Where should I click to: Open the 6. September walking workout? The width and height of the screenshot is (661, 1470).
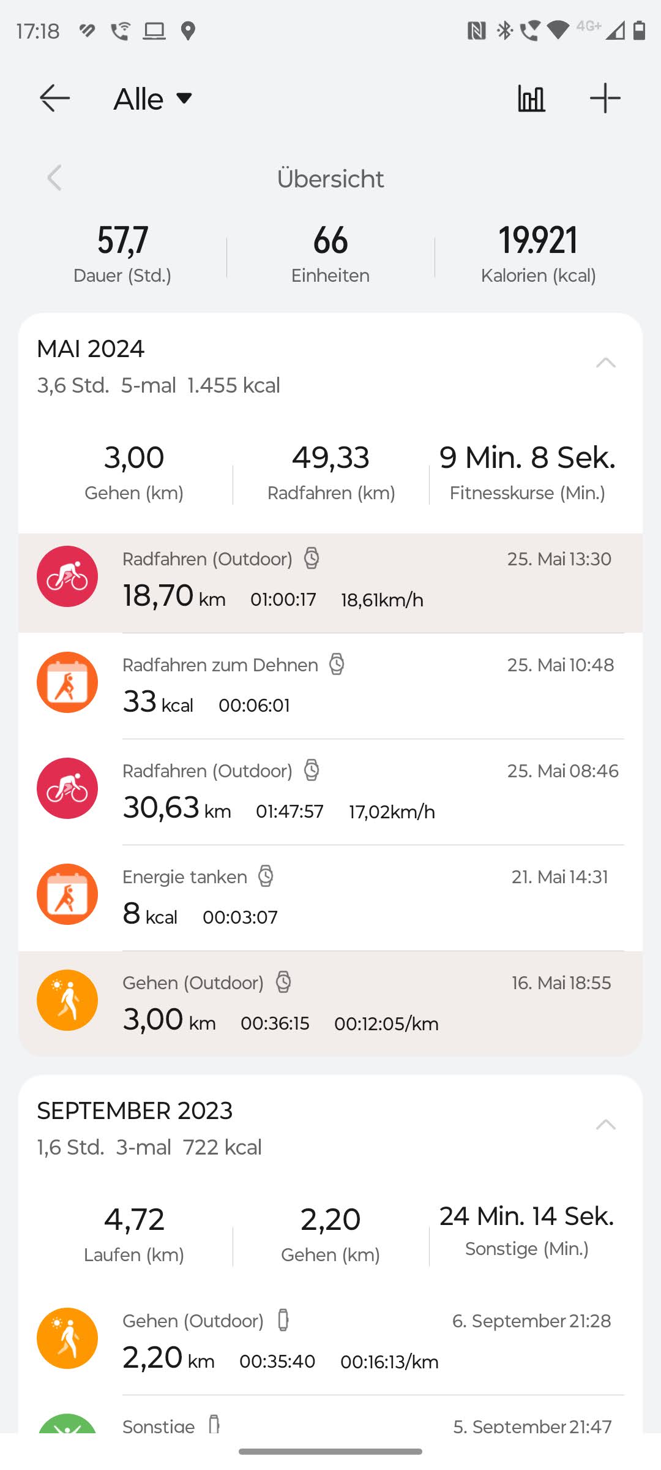point(367,1341)
